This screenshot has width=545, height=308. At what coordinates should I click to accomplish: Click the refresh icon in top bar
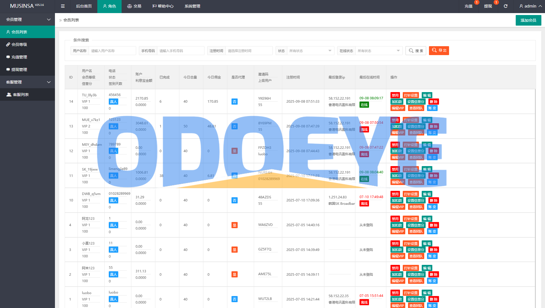pyautogui.click(x=505, y=6)
